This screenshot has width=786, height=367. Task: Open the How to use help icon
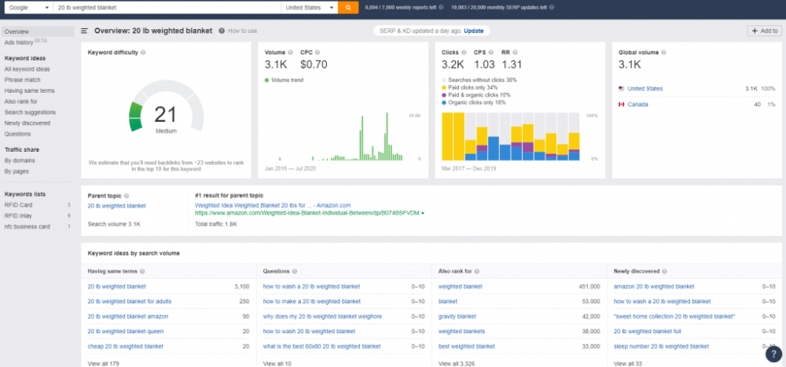coord(222,31)
